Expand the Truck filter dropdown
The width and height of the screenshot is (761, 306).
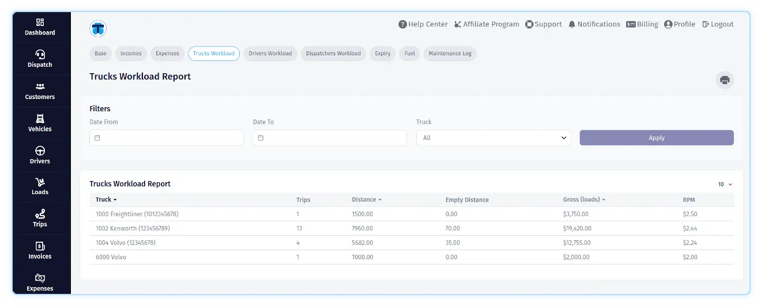point(493,138)
